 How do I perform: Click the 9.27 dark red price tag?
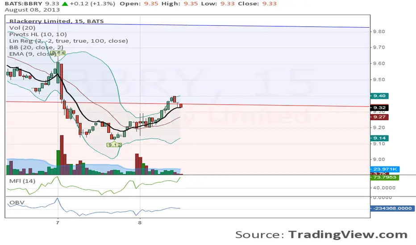(379, 117)
